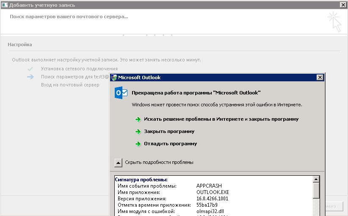Click the crash dialog title bar icon
The height and width of the screenshot is (216, 348).
tap(114, 78)
